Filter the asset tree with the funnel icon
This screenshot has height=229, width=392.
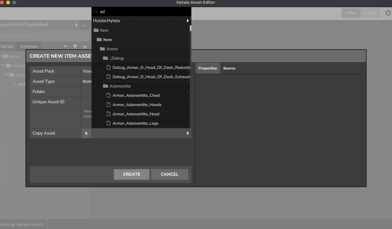[75, 46]
